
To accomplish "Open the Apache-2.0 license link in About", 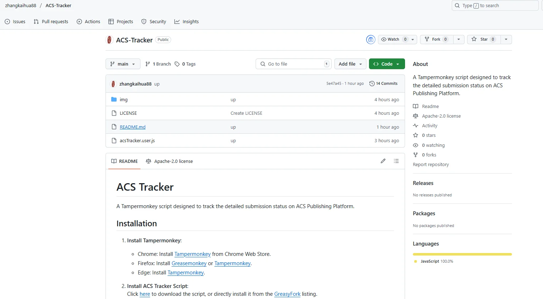I will point(437,116).
